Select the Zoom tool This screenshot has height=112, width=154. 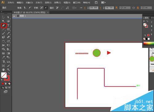pos(8,70)
